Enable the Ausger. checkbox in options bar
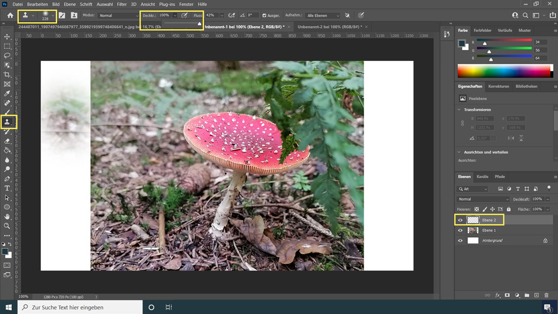558x314 pixels. click(x=265, y=15)
